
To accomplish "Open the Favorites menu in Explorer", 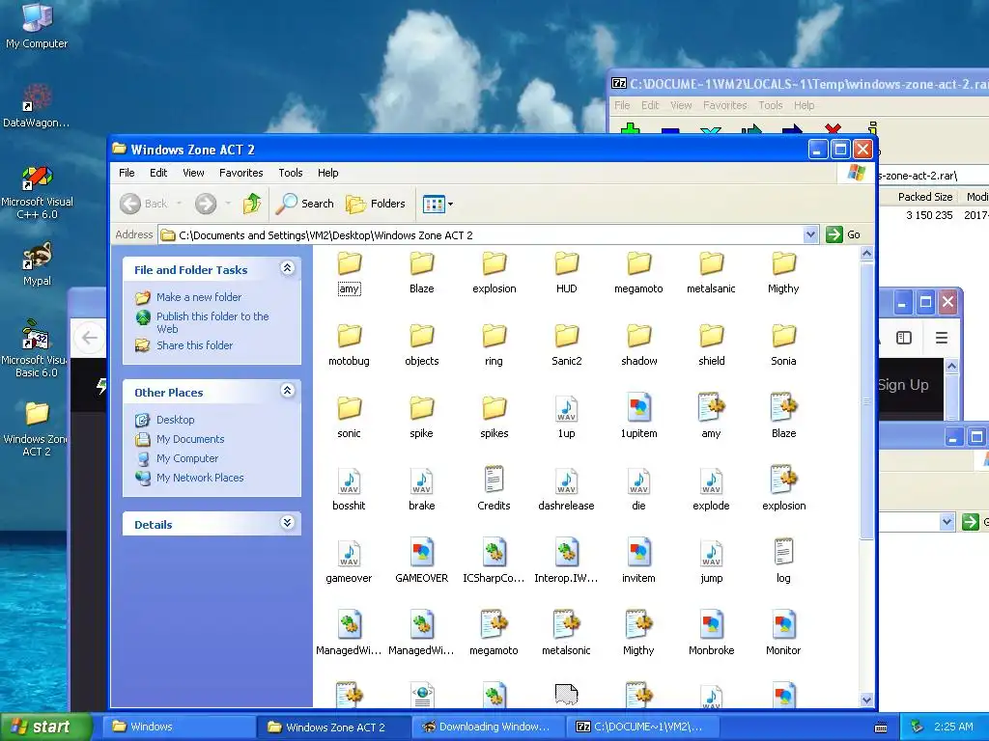I will (240, 173).
